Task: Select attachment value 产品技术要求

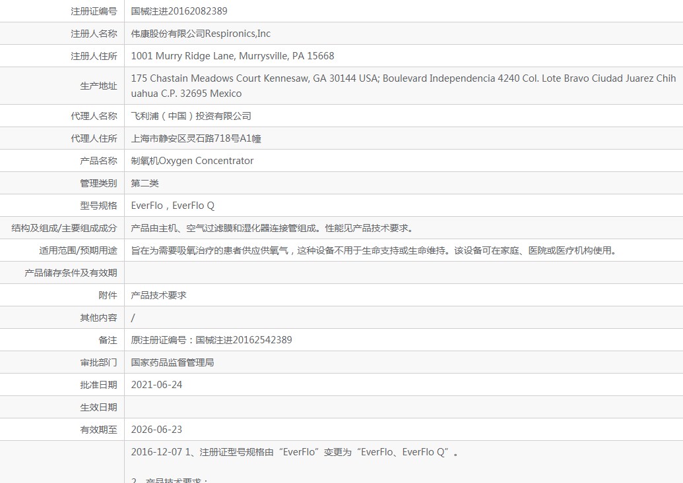Action: 159,295
